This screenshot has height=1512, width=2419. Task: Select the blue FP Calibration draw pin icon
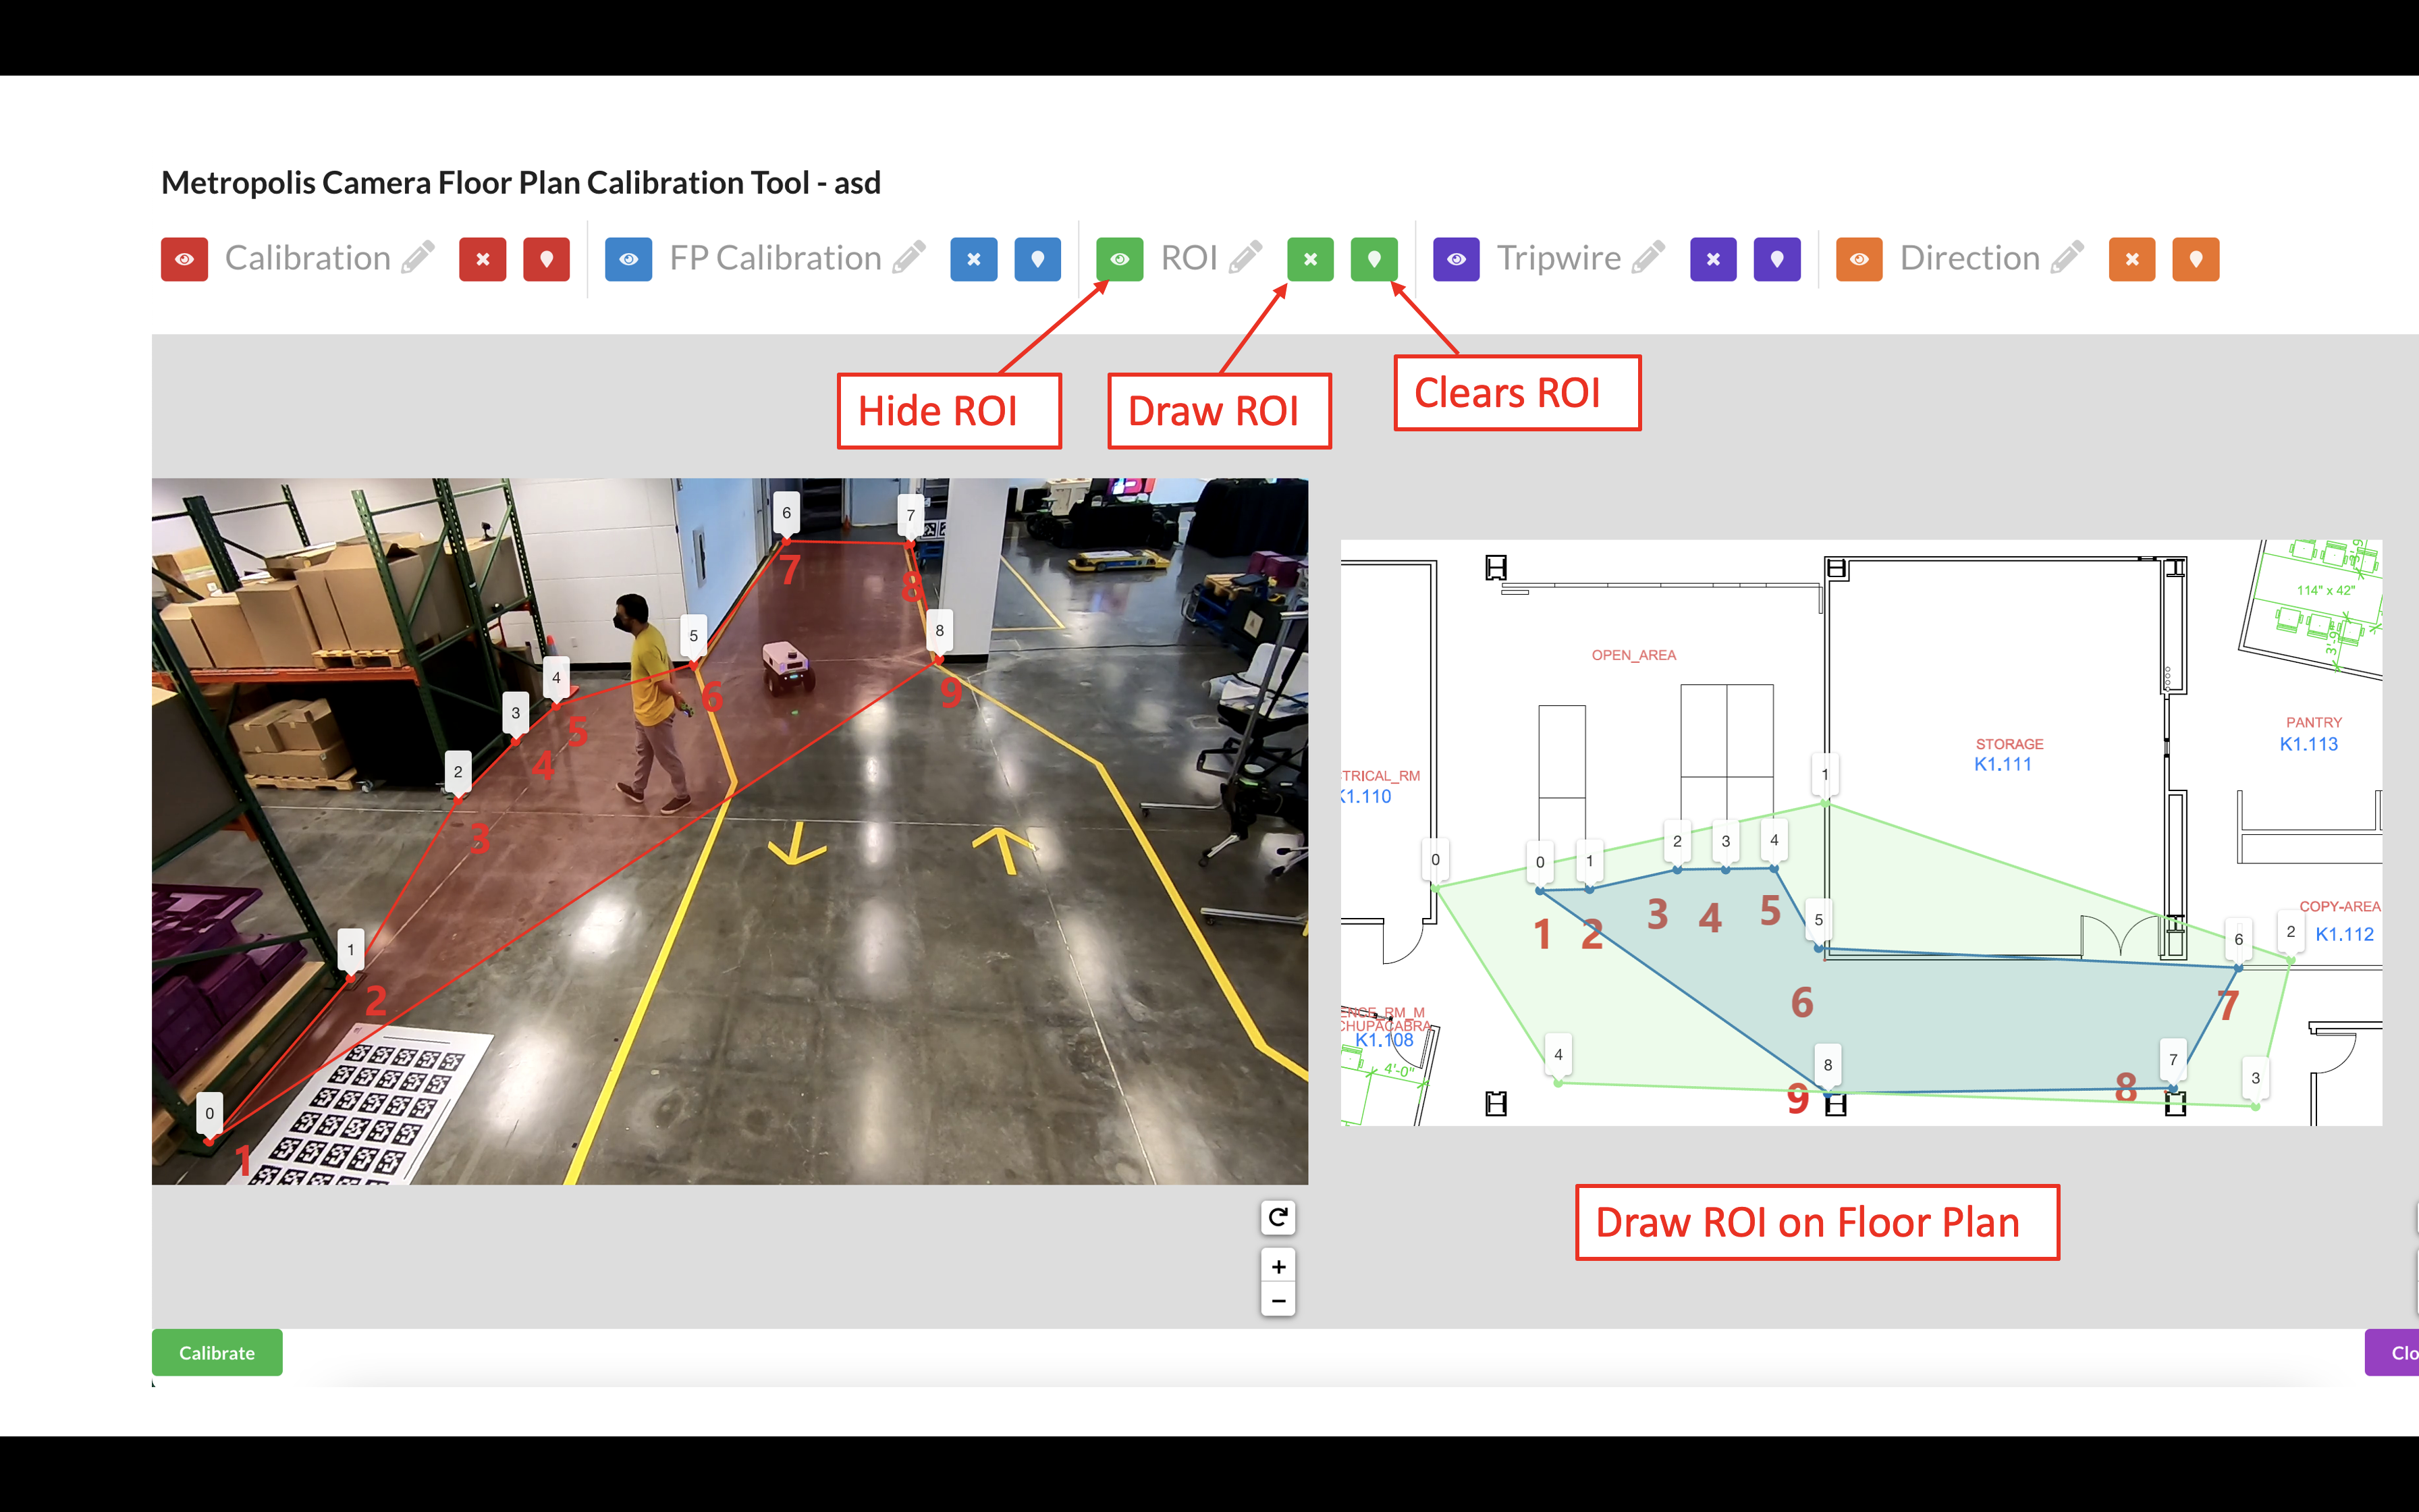click(1037, 259)
